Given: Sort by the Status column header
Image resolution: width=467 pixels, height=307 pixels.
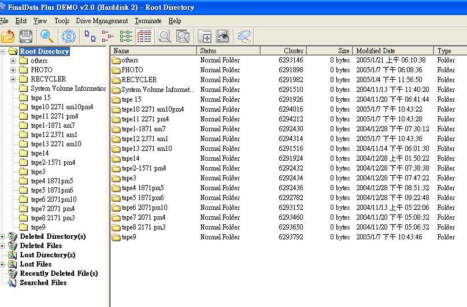Looking at the screenshot, I should tap(228, 51).
